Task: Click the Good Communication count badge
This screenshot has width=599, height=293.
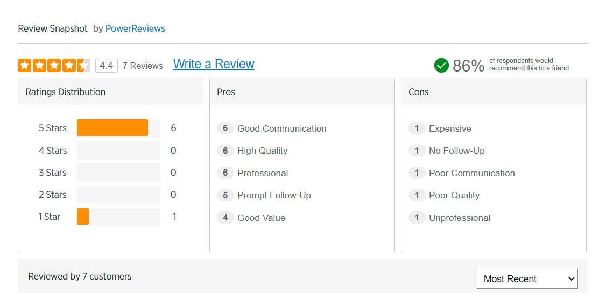Action: pos(225,128)
